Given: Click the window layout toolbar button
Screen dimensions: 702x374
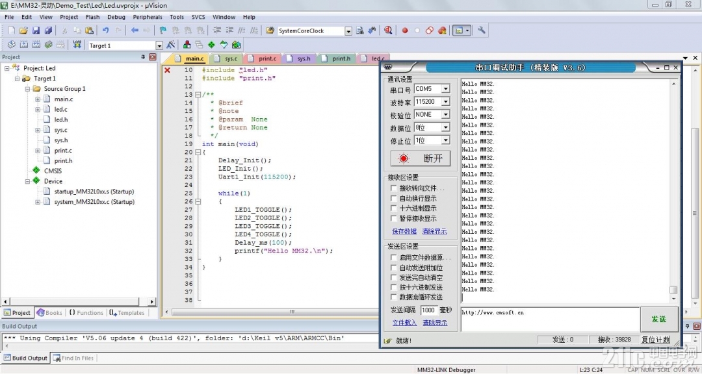Looking at the screenshot, I should [461, 31].
